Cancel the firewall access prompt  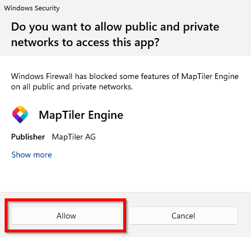183,216
